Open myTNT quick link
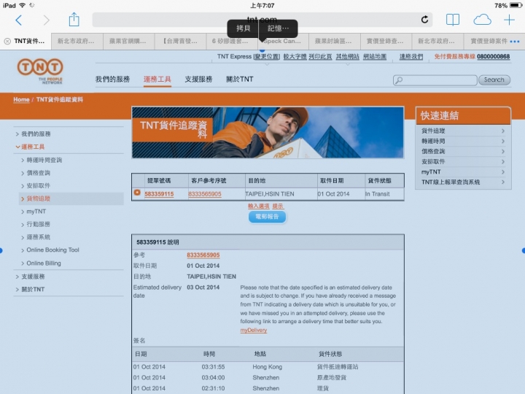This screenshot has height=394, width=525. tap(463, 172)
